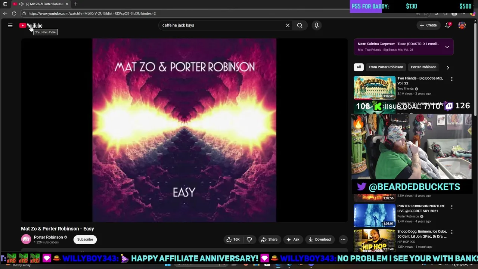Screen dimensions: 478x269
Task: Select the Porter Robinson filter chip
Action: pos(423,67)
